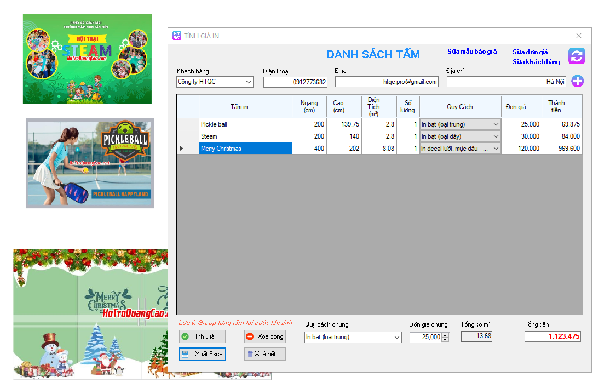Click the blue plus add customer icon
Screen dimensions: 610x388
577,82
